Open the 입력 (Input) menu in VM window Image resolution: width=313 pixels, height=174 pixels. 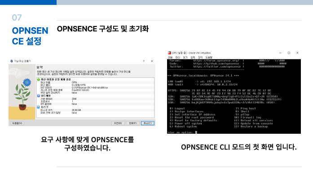[x=193, y=57]
